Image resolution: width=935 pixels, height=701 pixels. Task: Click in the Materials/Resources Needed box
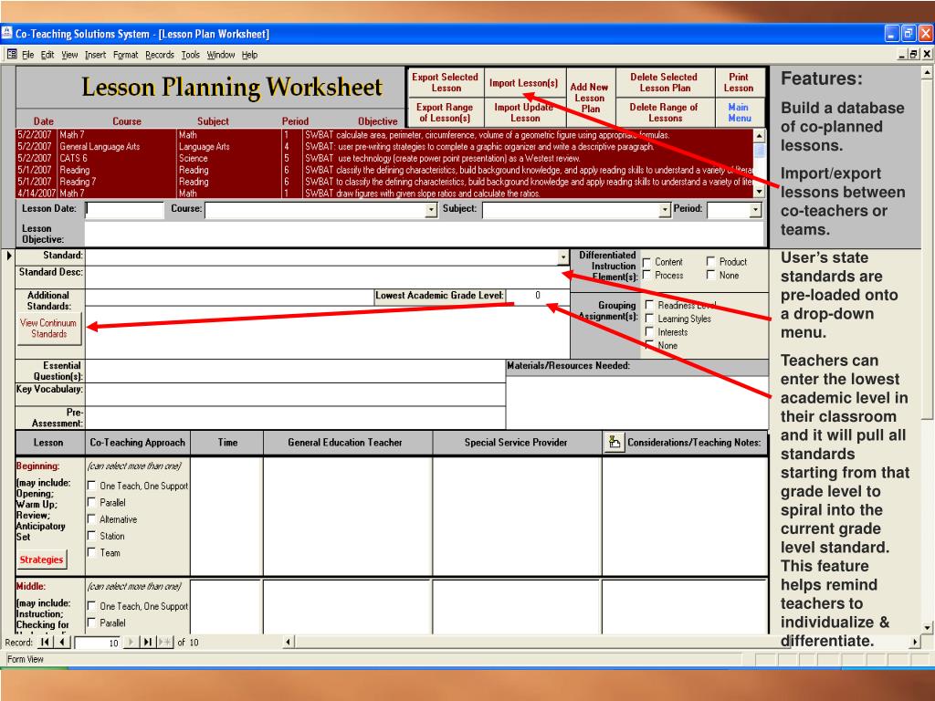[636, 402]
